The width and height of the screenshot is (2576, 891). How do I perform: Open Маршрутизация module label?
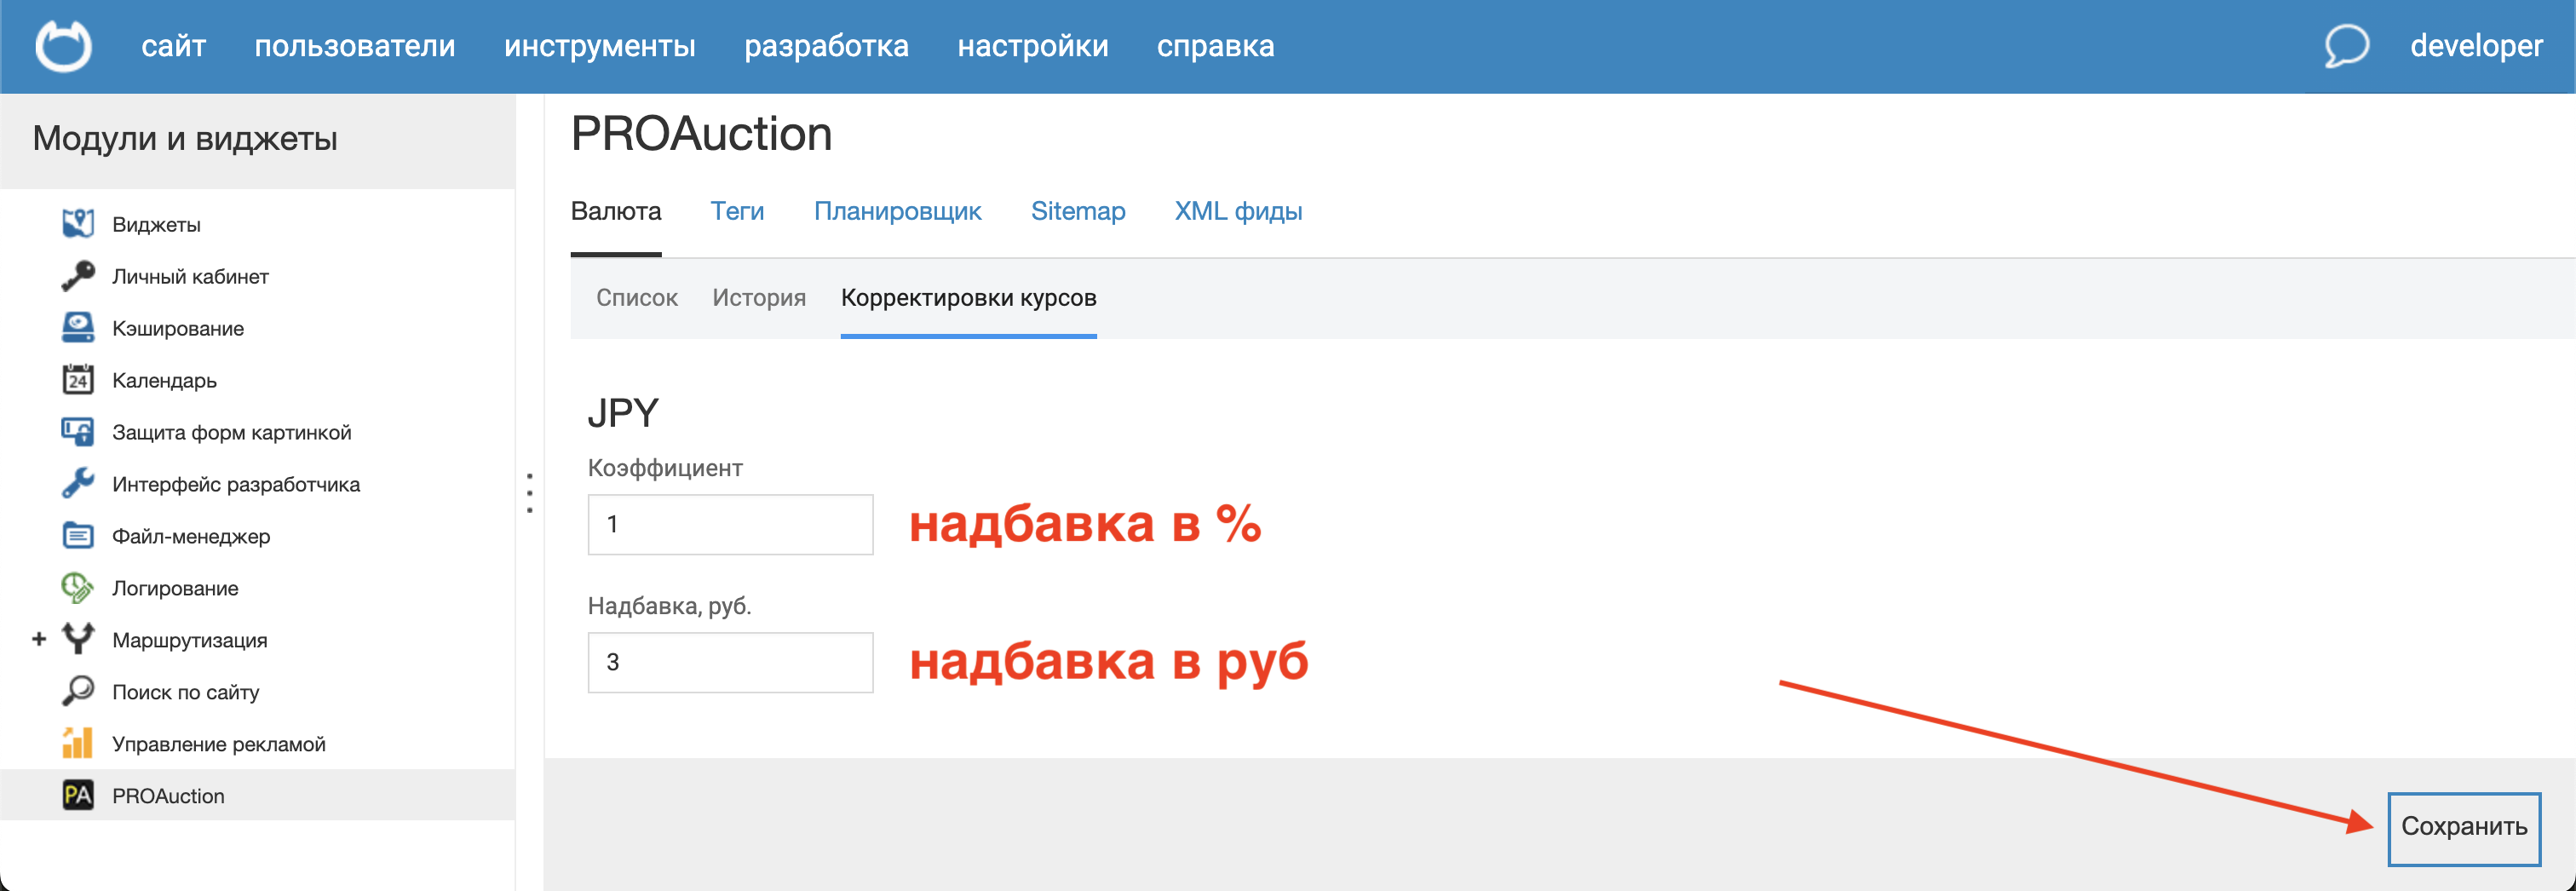click(190, 640)
